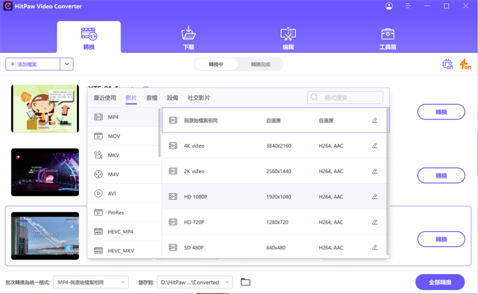Screen dimensions: 478x294
Task: Convert the second video with 轉換 button
Action: (441, 176)
